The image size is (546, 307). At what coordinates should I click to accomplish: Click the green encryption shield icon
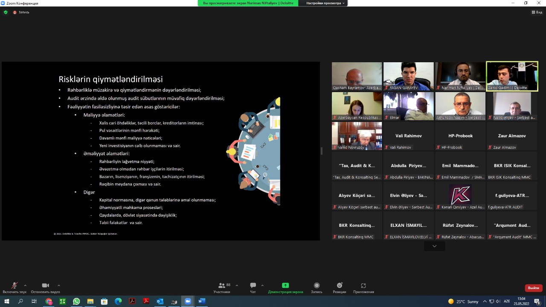coord(6,12)
